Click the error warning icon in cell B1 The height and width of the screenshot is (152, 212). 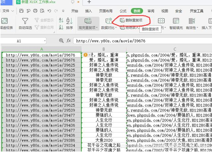[x=85, y=55]
